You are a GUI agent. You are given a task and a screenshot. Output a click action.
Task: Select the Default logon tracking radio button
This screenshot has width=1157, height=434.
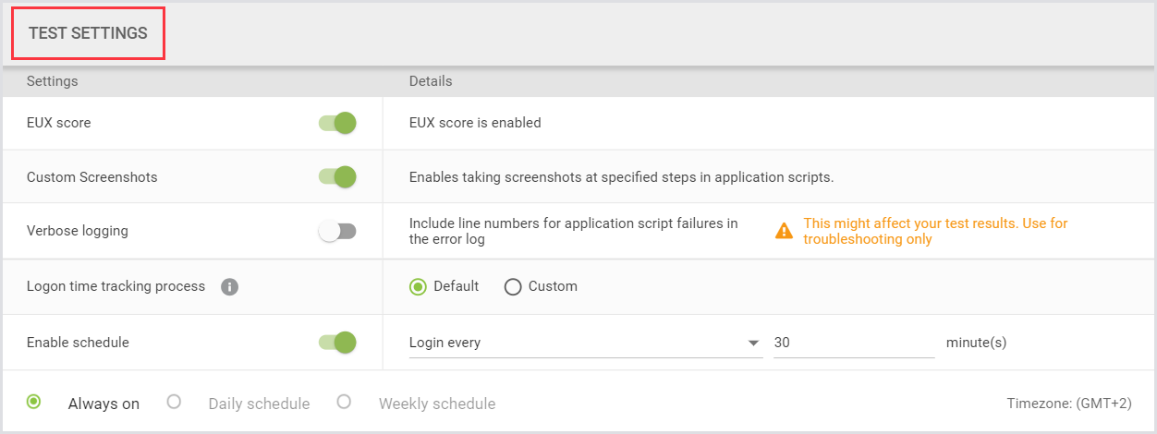click(418, 287)
